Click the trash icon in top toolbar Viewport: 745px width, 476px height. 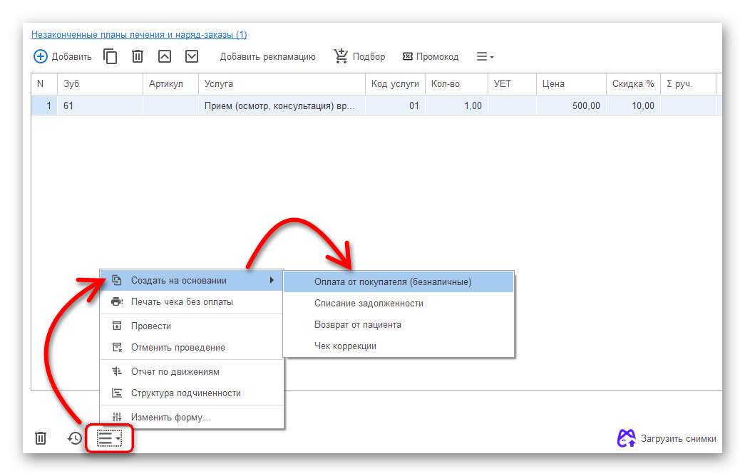pos(138,56)
